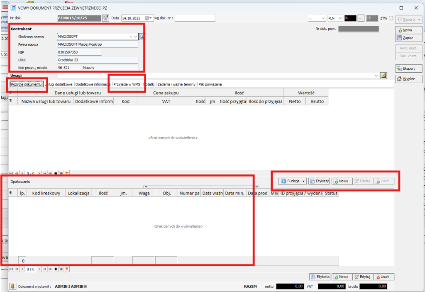Select the Zadania i ważne terminy tab
Viewport: 425px width, 292px height.
tap(176, 84)
